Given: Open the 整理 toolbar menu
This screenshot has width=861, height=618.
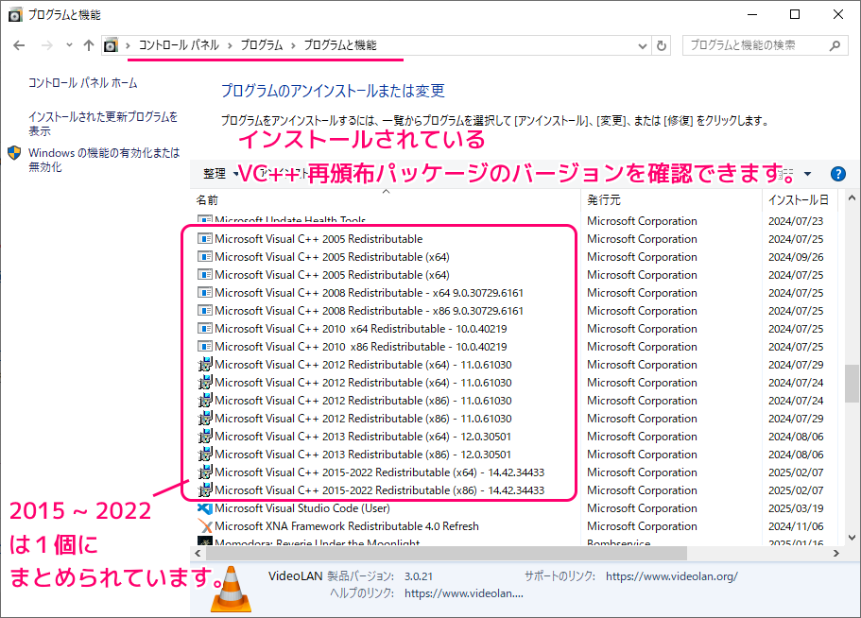Looking at the screenshot, I should coord(220,174).
